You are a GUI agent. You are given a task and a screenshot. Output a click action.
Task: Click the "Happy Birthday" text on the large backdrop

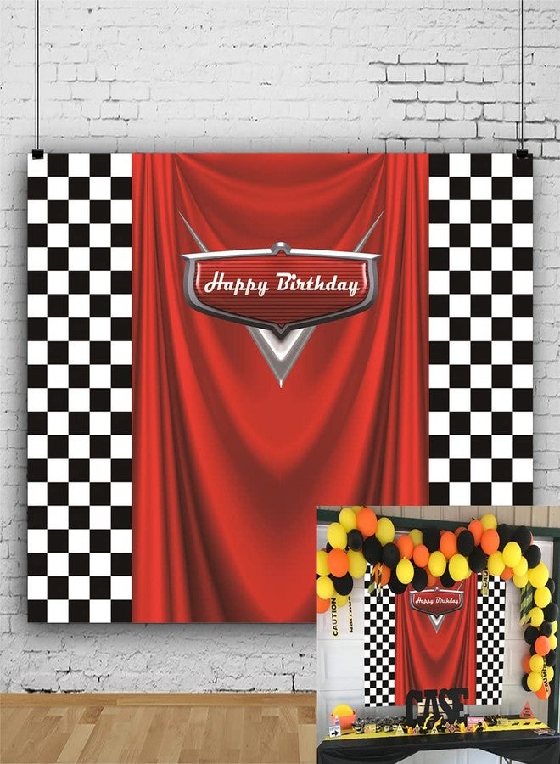coord(282,284)
